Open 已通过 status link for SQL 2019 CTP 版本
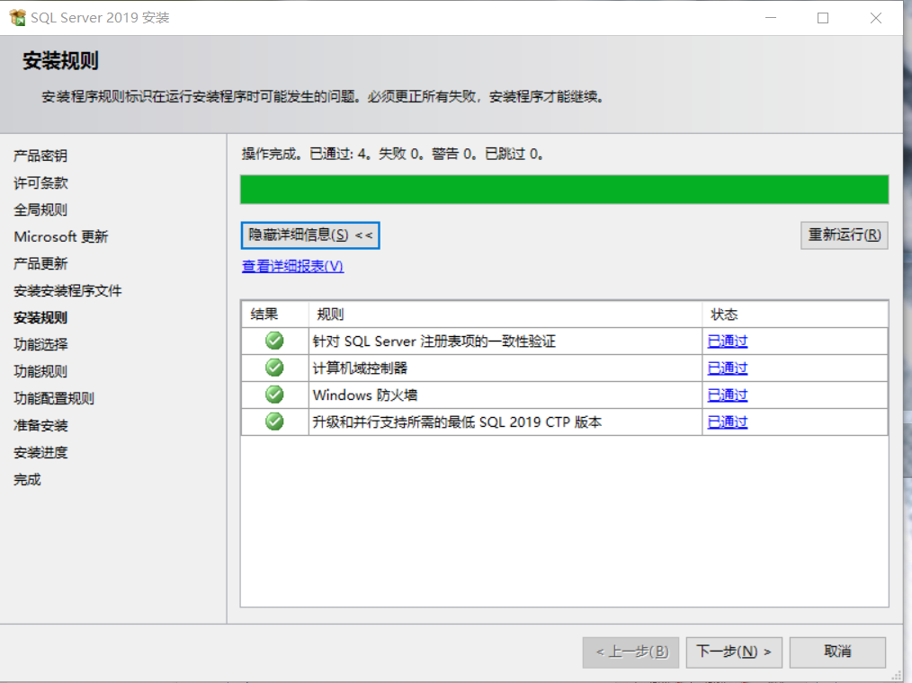 coord(728,422)
